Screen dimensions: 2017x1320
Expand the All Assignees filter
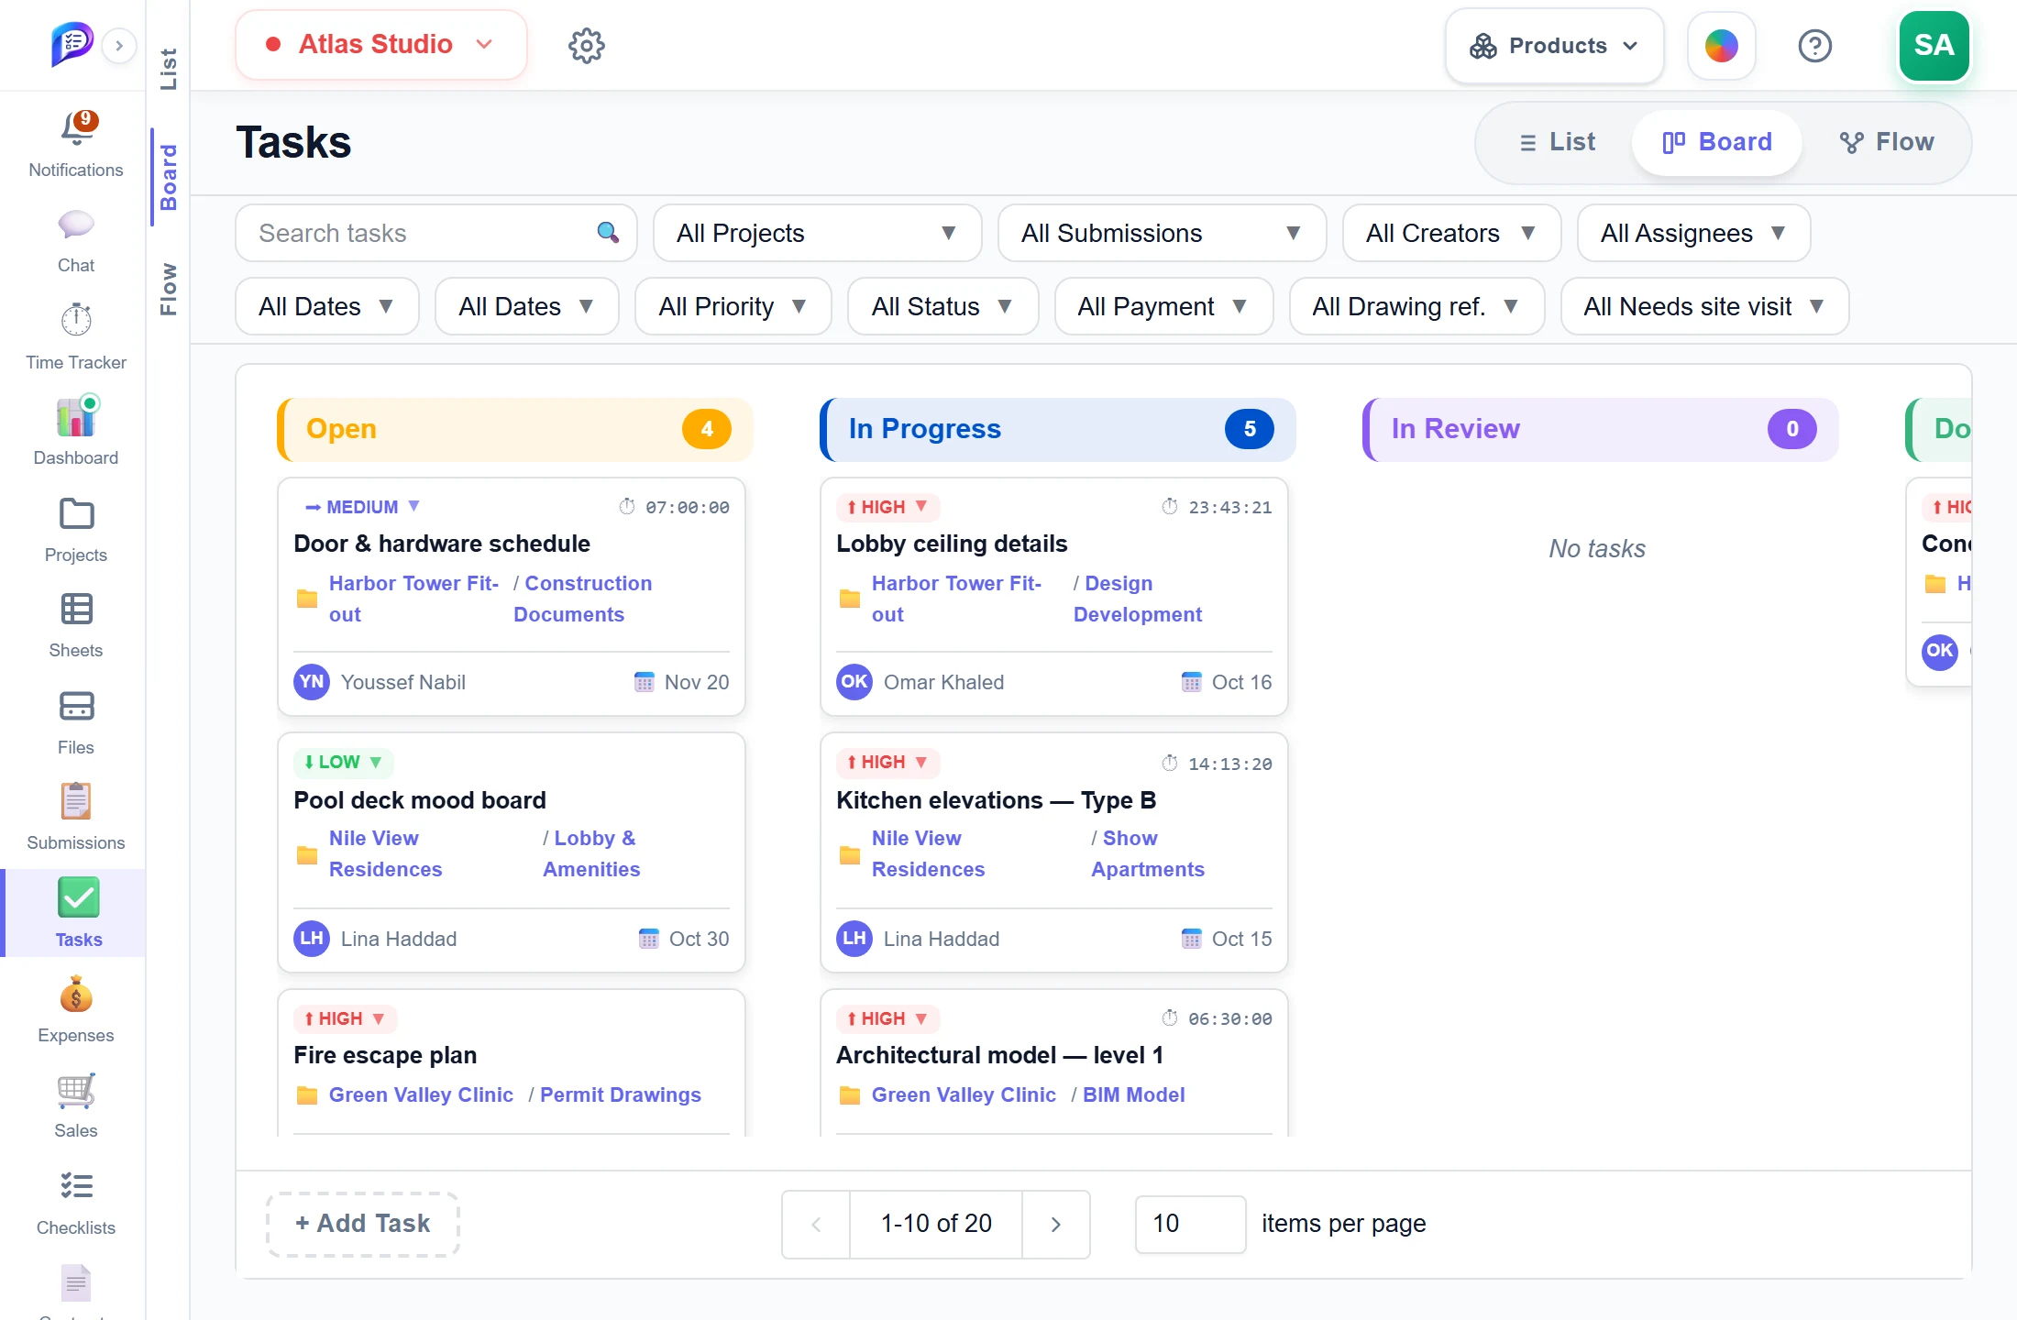pos(1693,233)
